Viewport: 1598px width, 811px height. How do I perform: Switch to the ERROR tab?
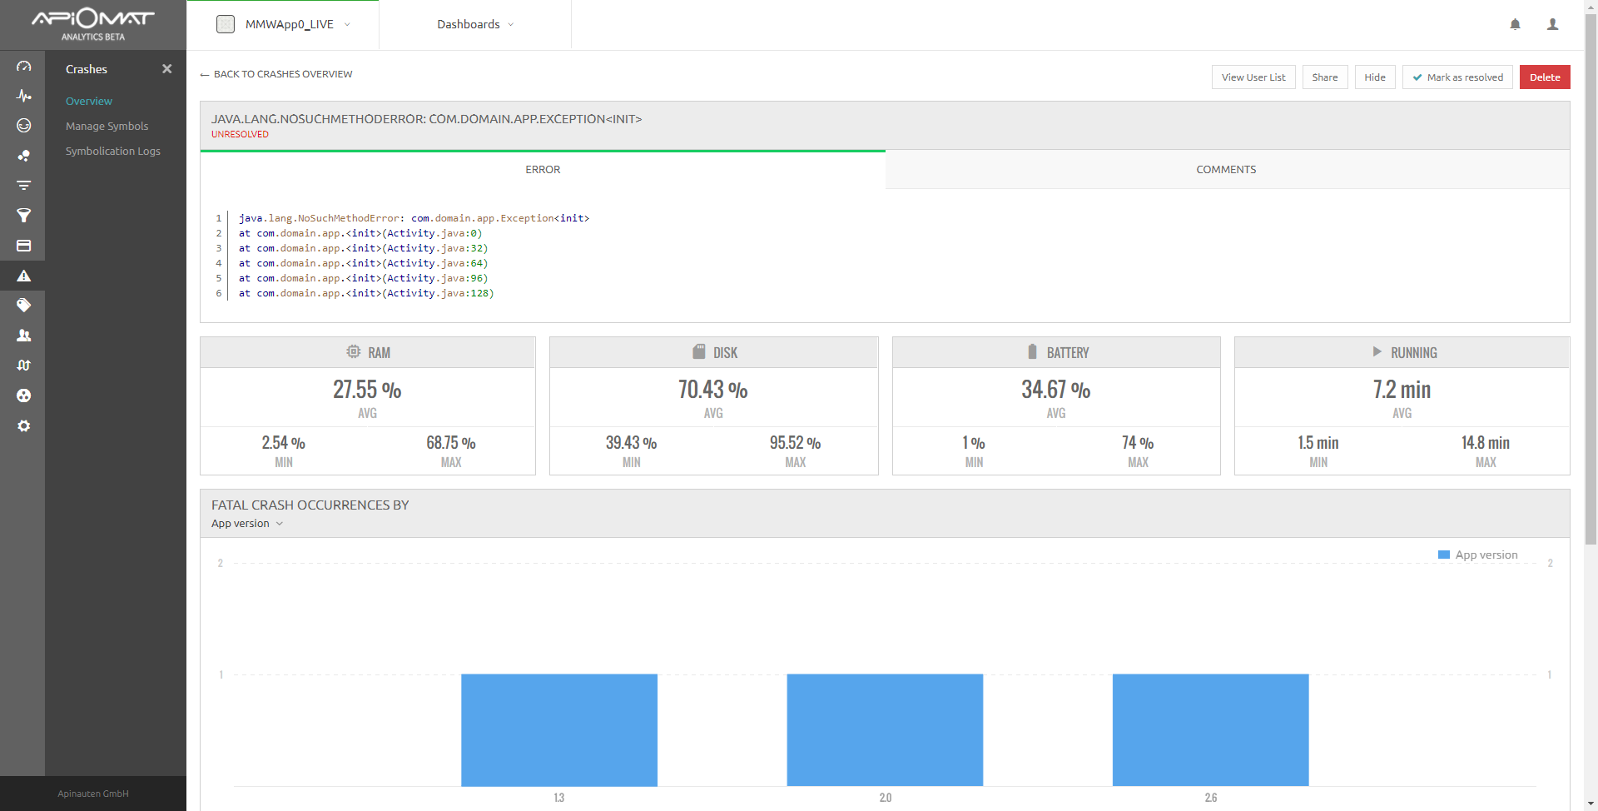click(543, 170)
